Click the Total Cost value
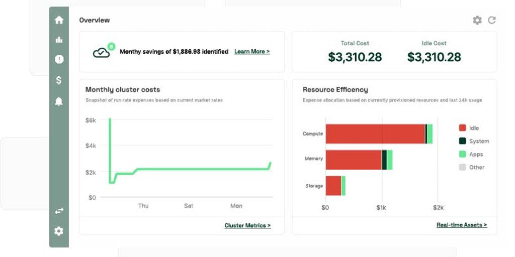The height and width of the screenshot is (257, 515). [x=355, y=57]
